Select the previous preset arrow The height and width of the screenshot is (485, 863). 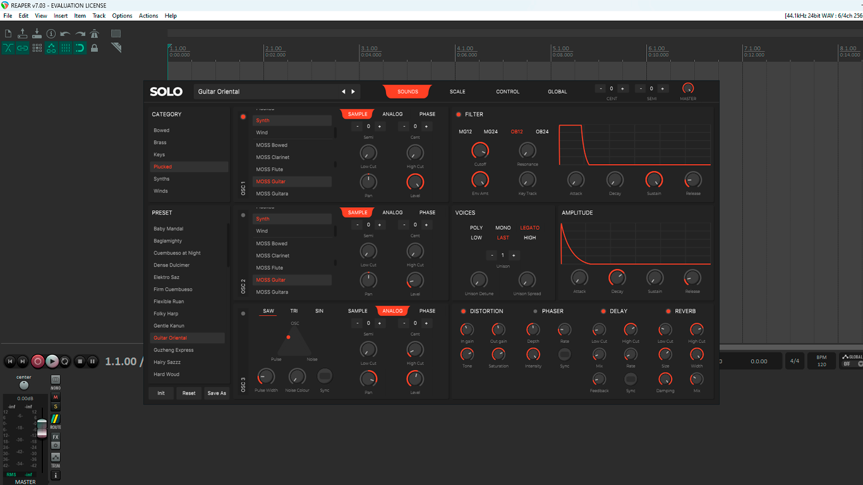(344, 92)
